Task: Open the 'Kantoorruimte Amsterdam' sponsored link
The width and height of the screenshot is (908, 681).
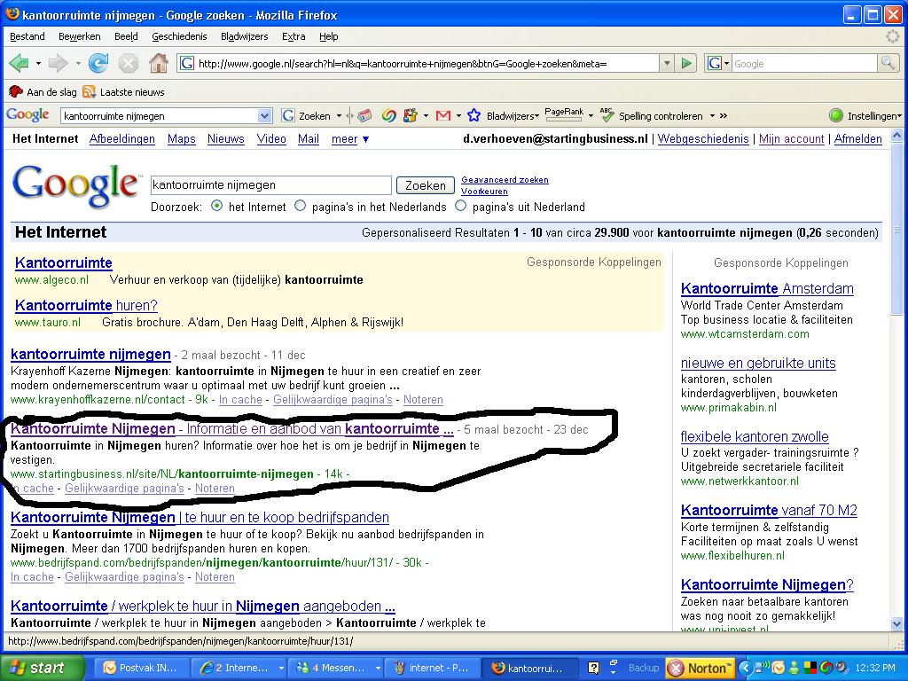Action: [767, 288]
